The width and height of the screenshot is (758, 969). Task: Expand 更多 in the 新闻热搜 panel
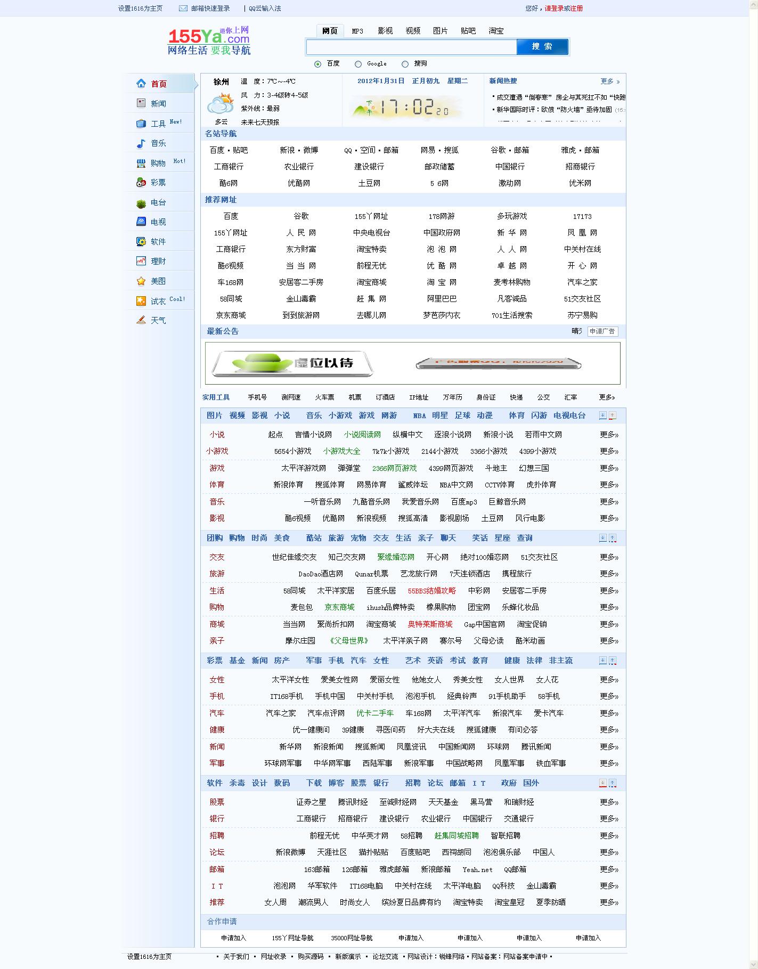tap(610, 82)
